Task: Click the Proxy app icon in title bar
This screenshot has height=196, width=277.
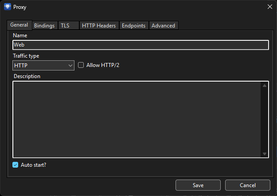Action: 8,7
